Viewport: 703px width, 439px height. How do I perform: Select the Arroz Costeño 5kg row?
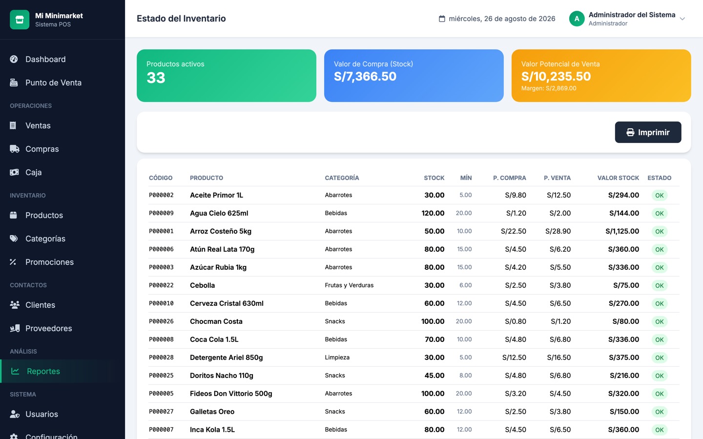click(414, 231)
